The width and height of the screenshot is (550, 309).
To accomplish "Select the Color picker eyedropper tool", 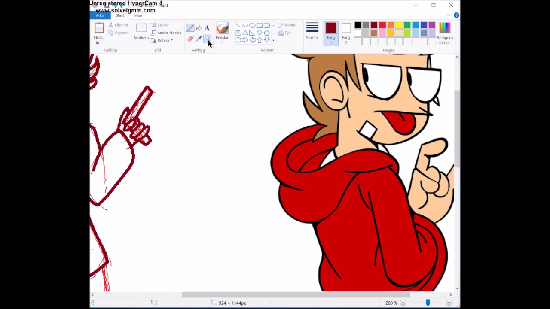I will (199, 39).
